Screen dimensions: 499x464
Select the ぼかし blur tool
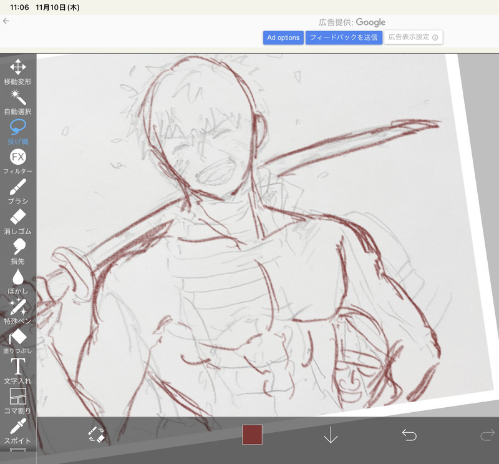pos(18,282)
